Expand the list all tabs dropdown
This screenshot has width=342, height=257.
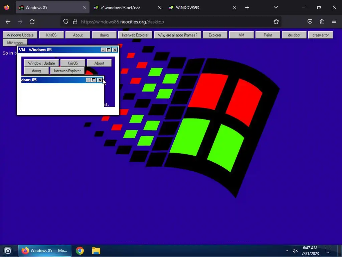pyautogui.click(x=276, y=7)
